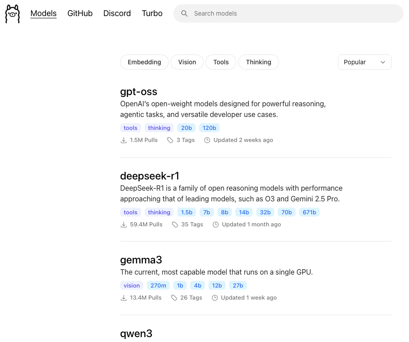Enable the Thinking filter chip
Screen dimensions: 409x342
click(259, 62)
